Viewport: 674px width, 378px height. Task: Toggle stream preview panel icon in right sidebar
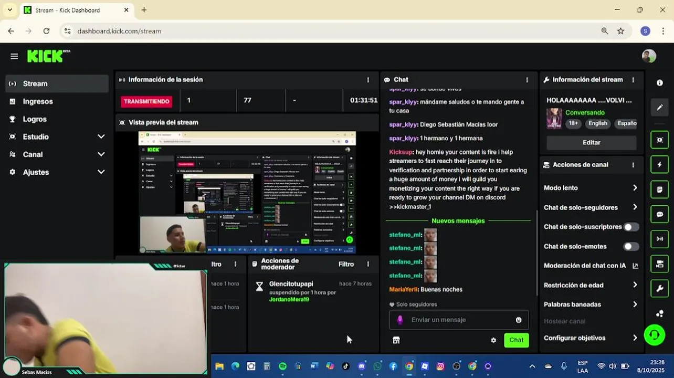(660, 140)
